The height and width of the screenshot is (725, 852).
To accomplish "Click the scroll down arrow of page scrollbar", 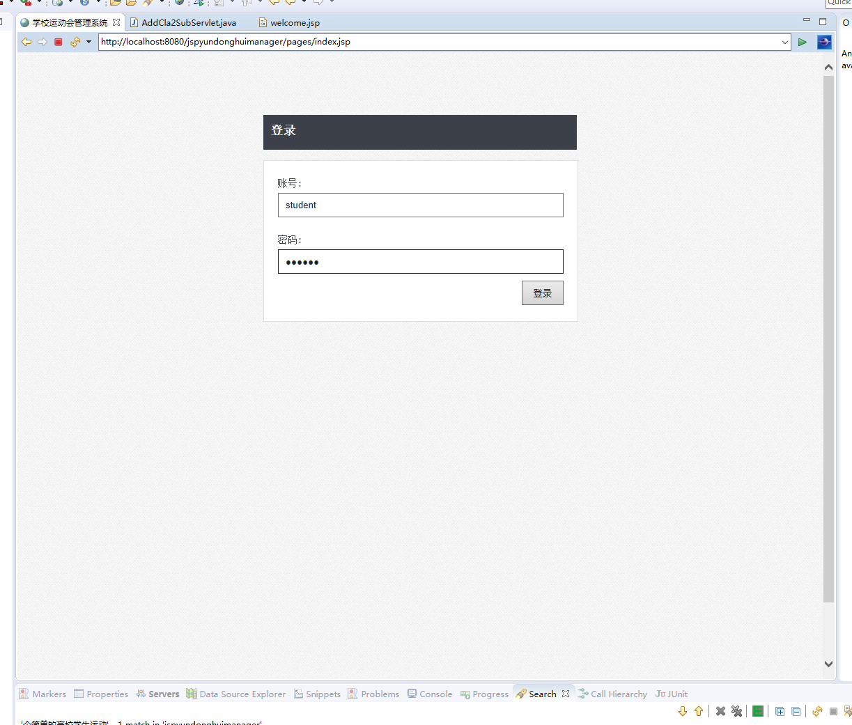I will pos(828,664).
